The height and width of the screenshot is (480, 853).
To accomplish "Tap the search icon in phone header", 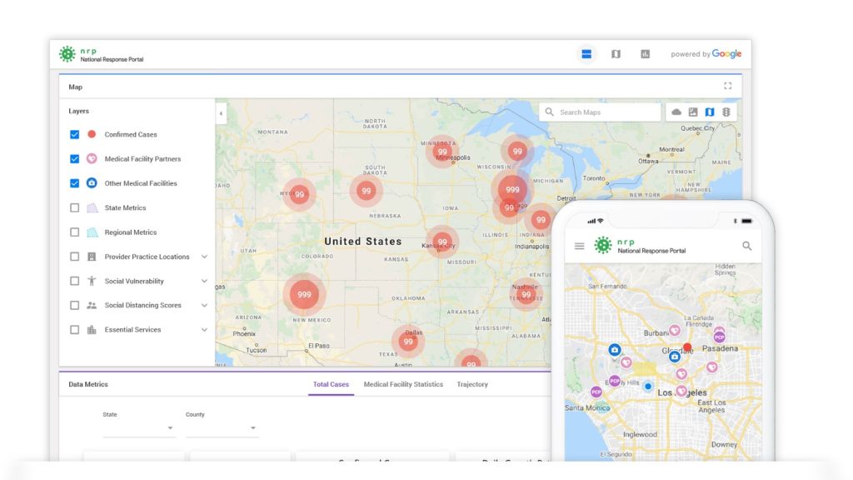I will [747, 246].
